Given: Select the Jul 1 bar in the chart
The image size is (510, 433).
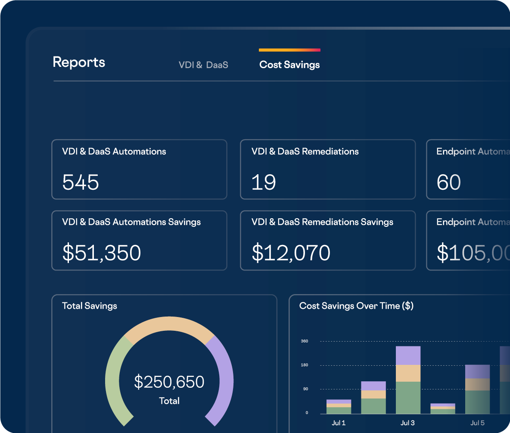Looking at the screenshot, I should 339,405.
